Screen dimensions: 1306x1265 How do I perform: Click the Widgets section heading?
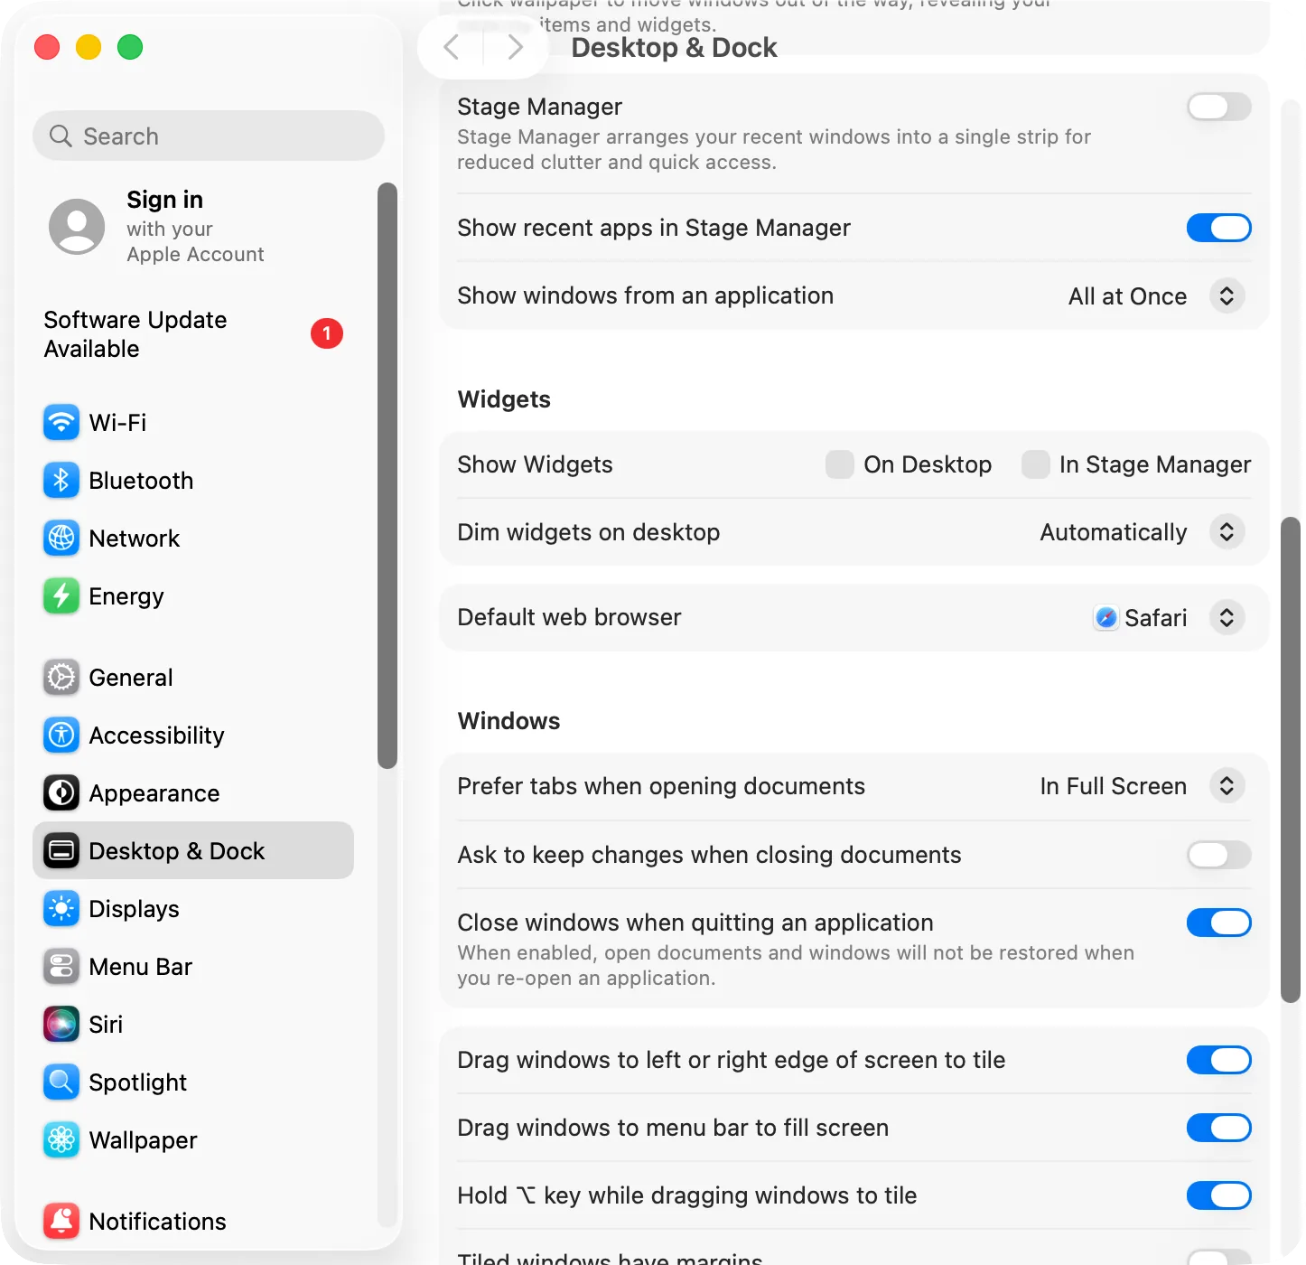(504, 399)
